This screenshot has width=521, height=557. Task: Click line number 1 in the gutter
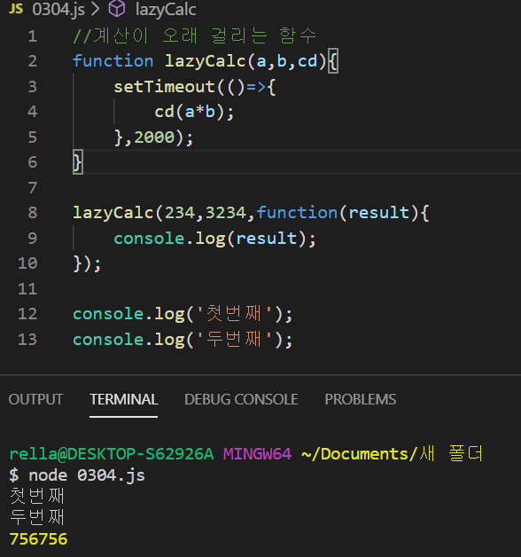pos(32,36)
